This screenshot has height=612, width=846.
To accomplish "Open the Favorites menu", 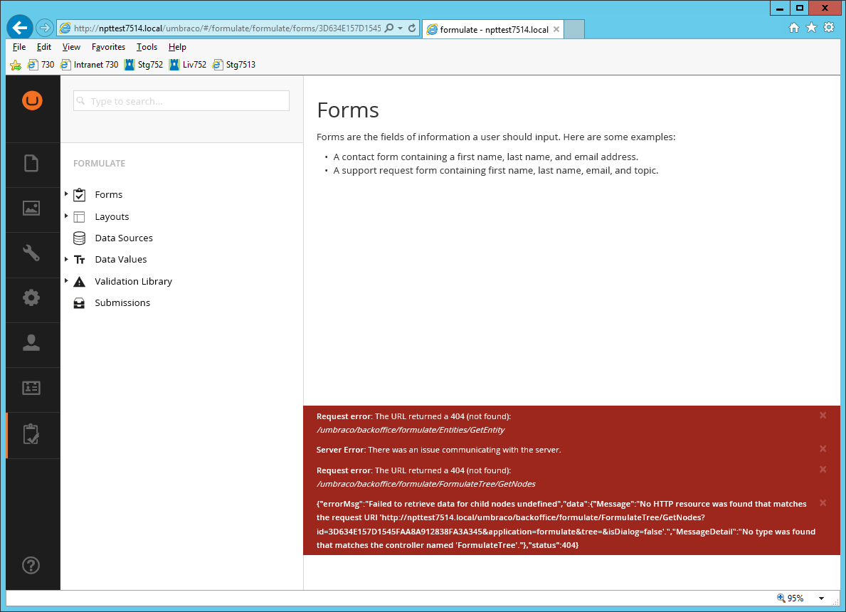I will pos(108,47).
